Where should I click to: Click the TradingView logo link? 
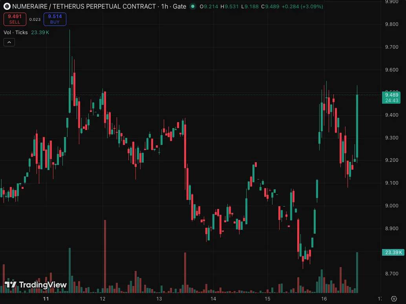click(x=36, y=285)
